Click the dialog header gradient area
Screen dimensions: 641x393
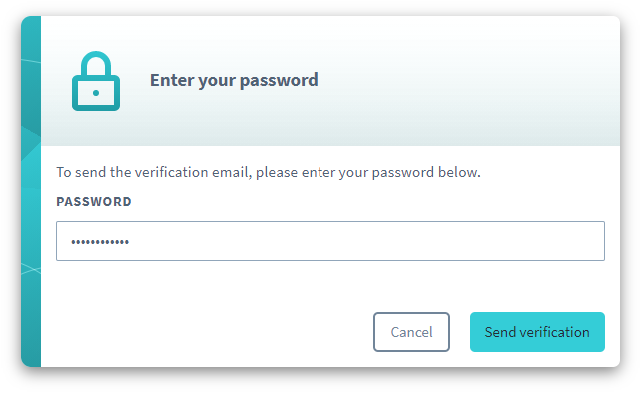coord(449,81)
